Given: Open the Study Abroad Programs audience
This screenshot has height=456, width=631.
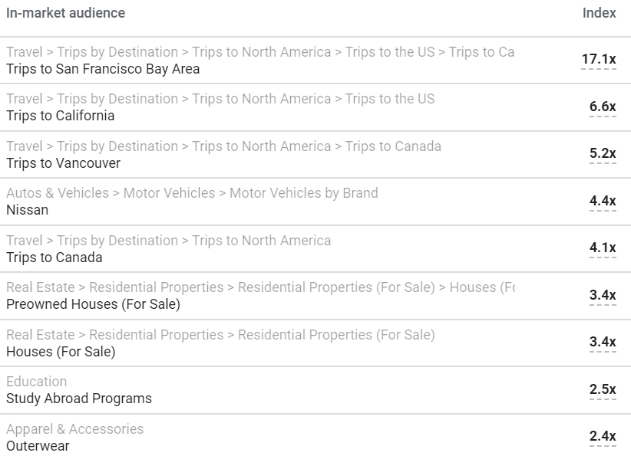Looking at the screenshot, I should (79, 399).
